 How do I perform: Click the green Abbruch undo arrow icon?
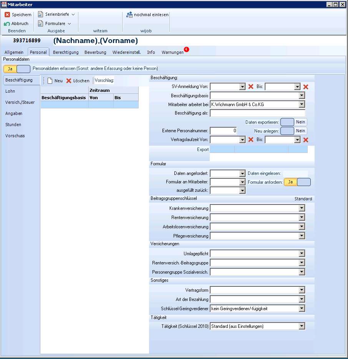tap(7, 23)
